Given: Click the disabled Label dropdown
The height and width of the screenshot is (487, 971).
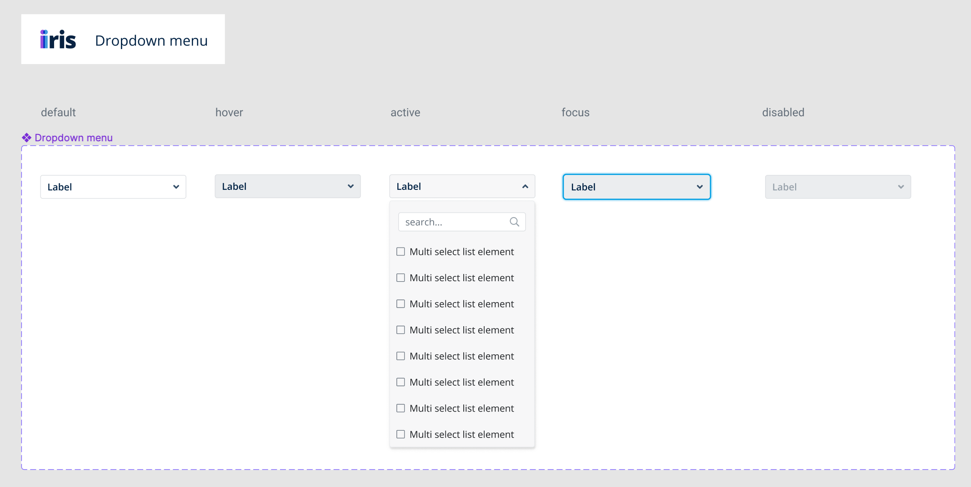Looking at the screenshot, I should (x=838, y=187).
